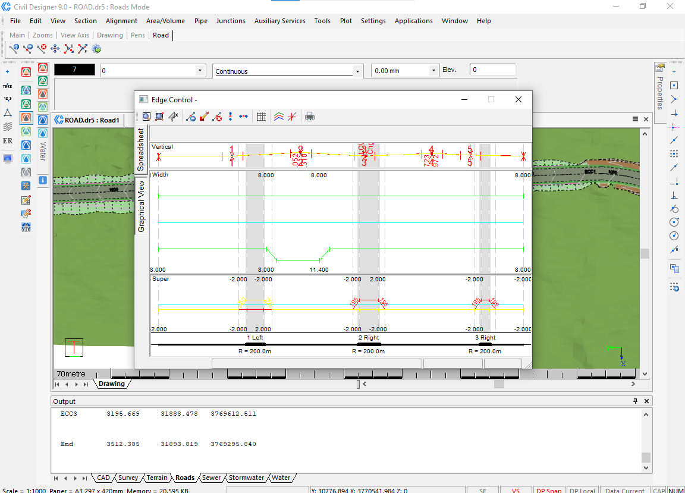Open the layer 0 dropdown
The image size is (685, 493).
(200, 70)
